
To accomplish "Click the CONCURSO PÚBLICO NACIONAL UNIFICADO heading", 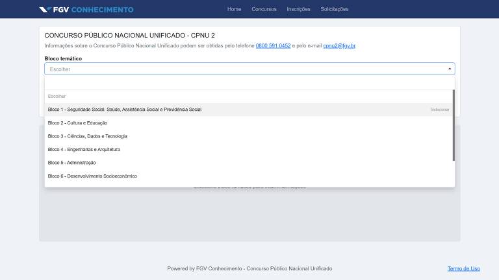I will (x=129, y=35).
